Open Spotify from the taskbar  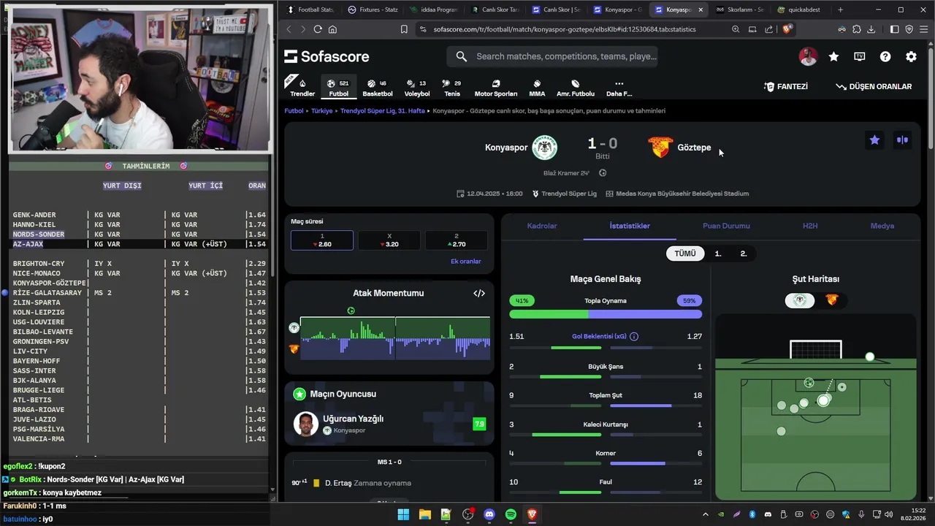[511, 514]
